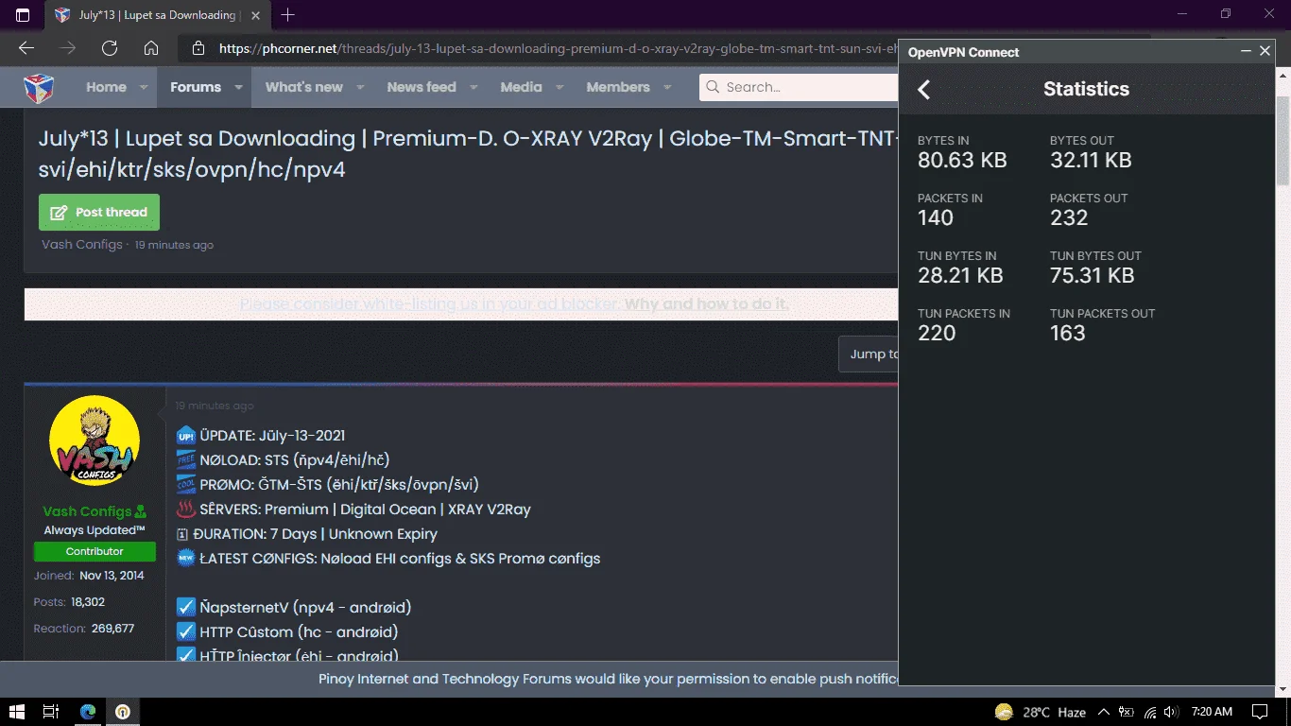Click the hot springs icon before Servers
1291x726 pixels.
pos(186,509)
